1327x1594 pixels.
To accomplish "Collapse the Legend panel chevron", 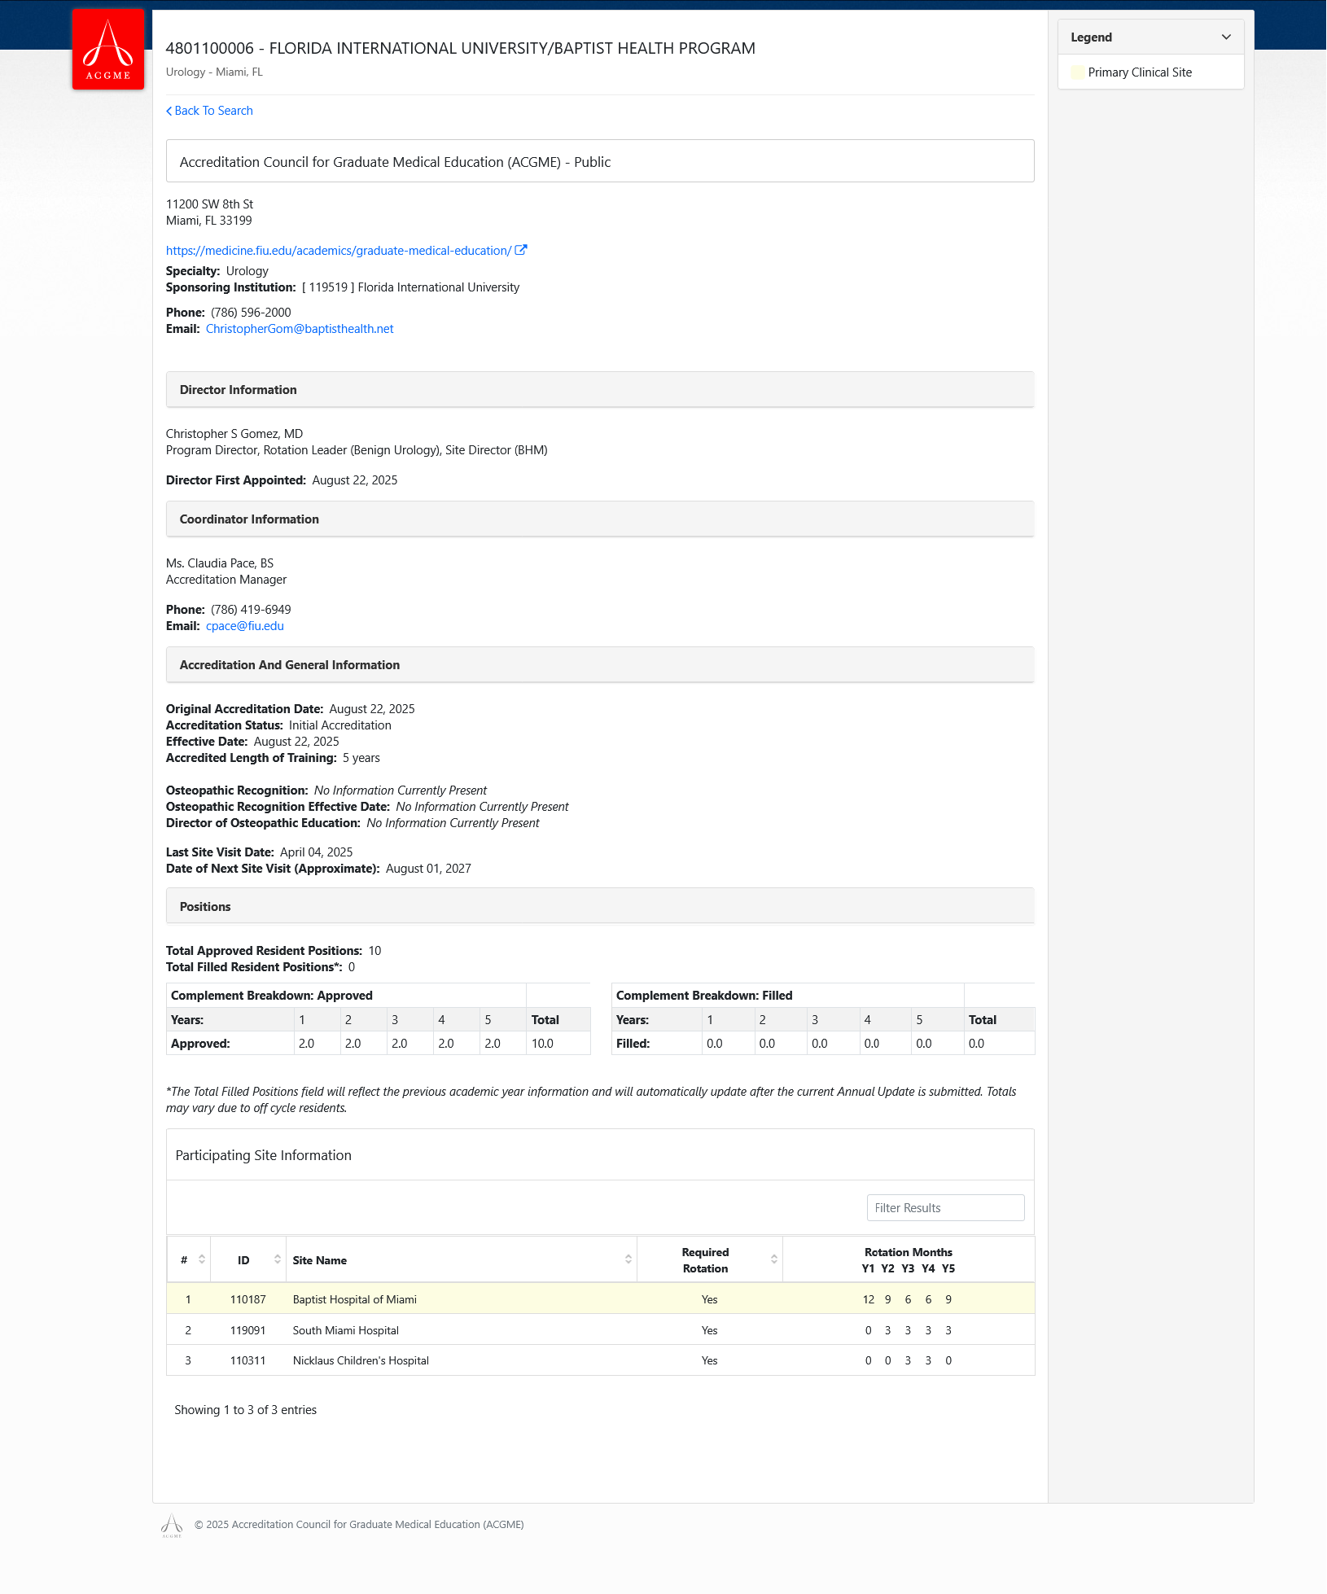I will point(1226,37).
